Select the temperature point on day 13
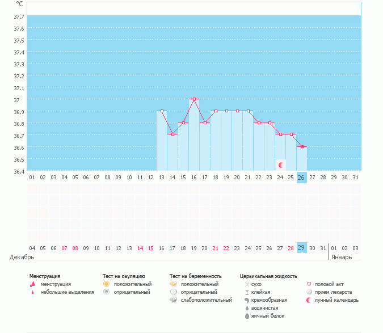The width and height of the screenshot is (383, 333). coord(162,111)
